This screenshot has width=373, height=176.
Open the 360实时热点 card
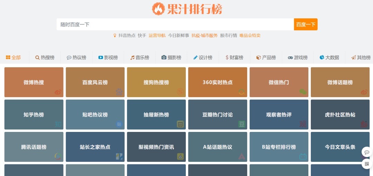(218, 82)
